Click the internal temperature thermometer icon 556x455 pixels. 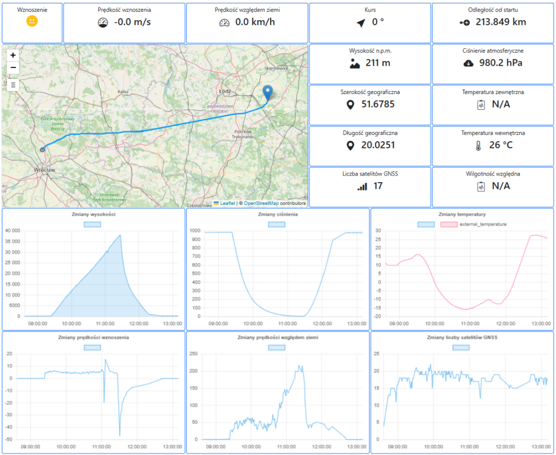(478, 146)
